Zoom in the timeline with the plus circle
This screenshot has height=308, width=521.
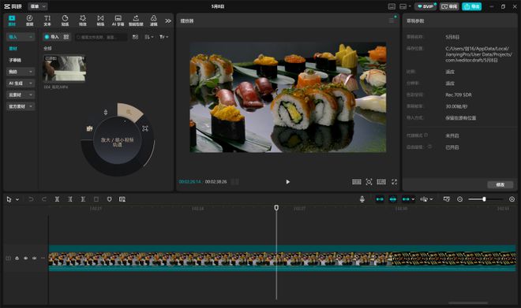[x=512, y=199]
